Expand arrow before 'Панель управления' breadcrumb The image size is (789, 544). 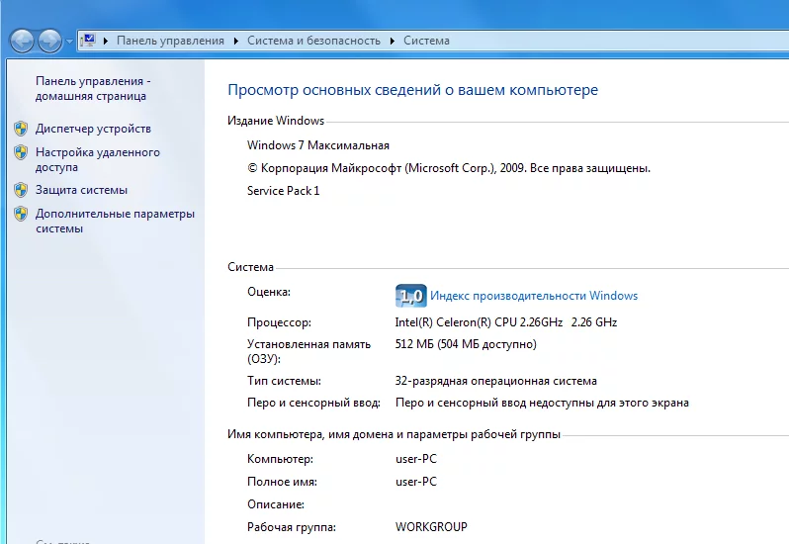106,41
